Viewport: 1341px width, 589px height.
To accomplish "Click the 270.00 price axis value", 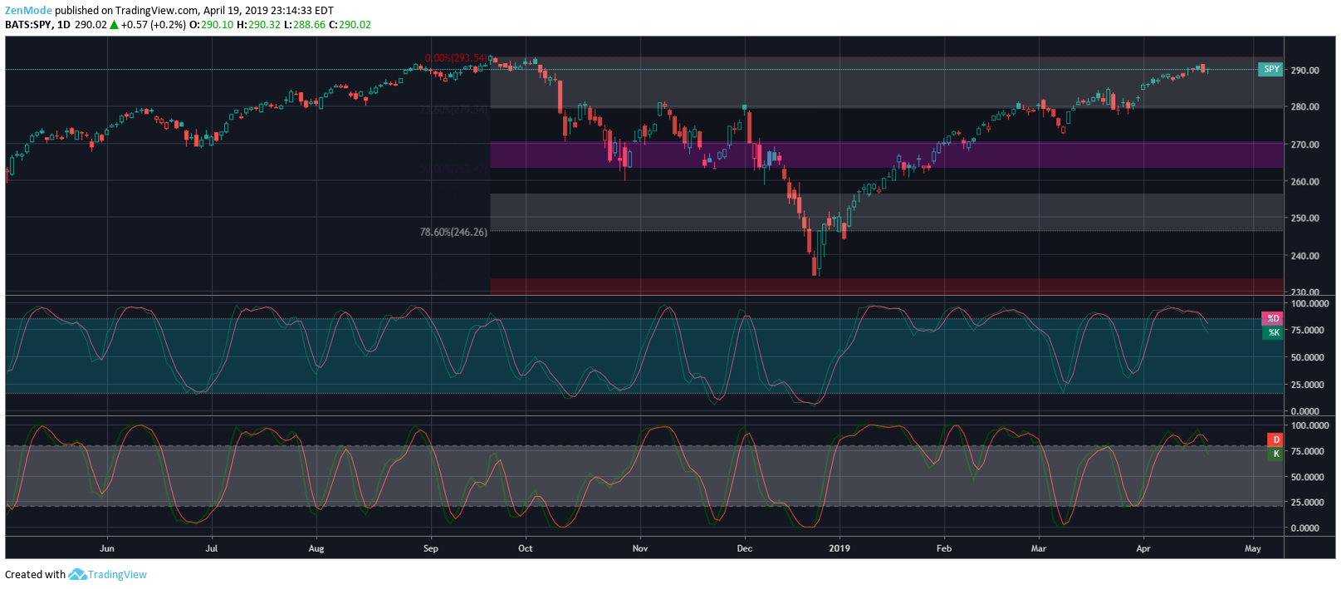I will tap(1304, 145).
